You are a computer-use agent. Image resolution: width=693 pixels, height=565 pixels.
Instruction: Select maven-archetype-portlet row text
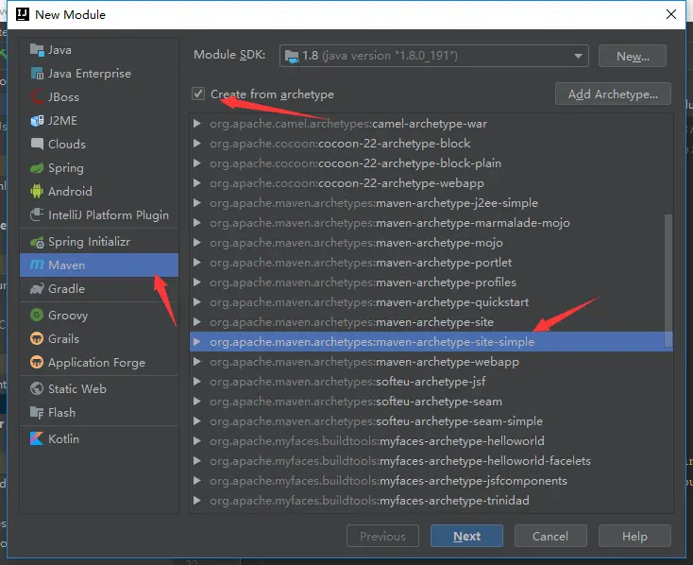pyautogui.click(x=361, y=263)
